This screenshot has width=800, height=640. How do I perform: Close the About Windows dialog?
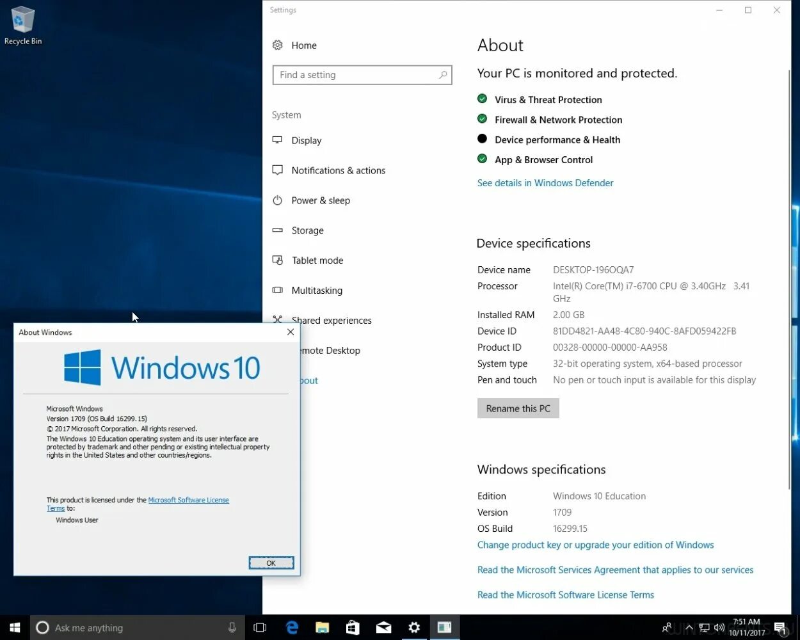click(291, 332)
